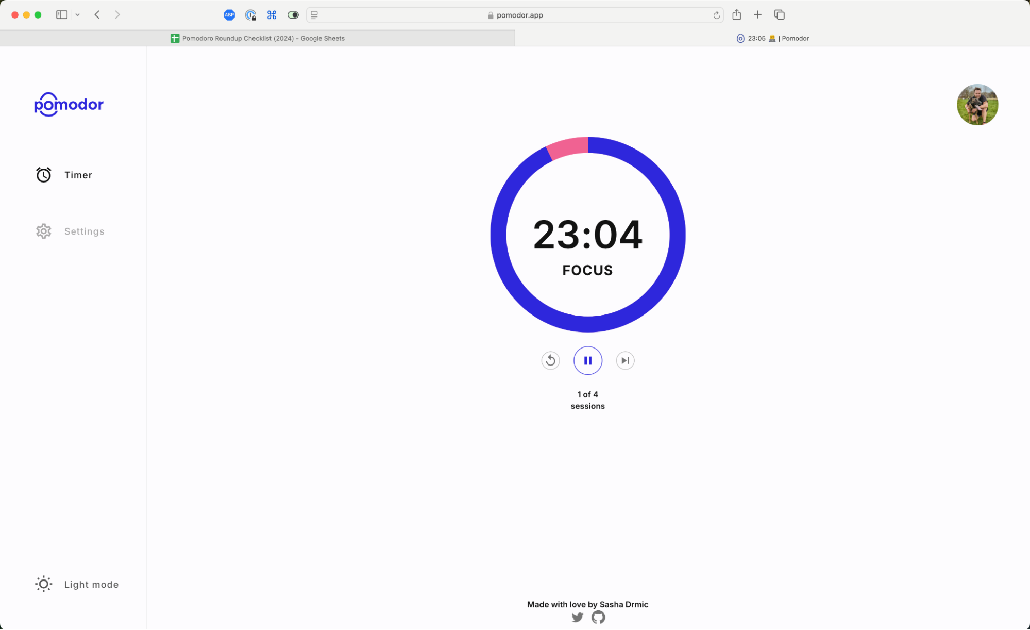
Task: Toggle the dark-mode switch extension
Action: click(293, 15)
